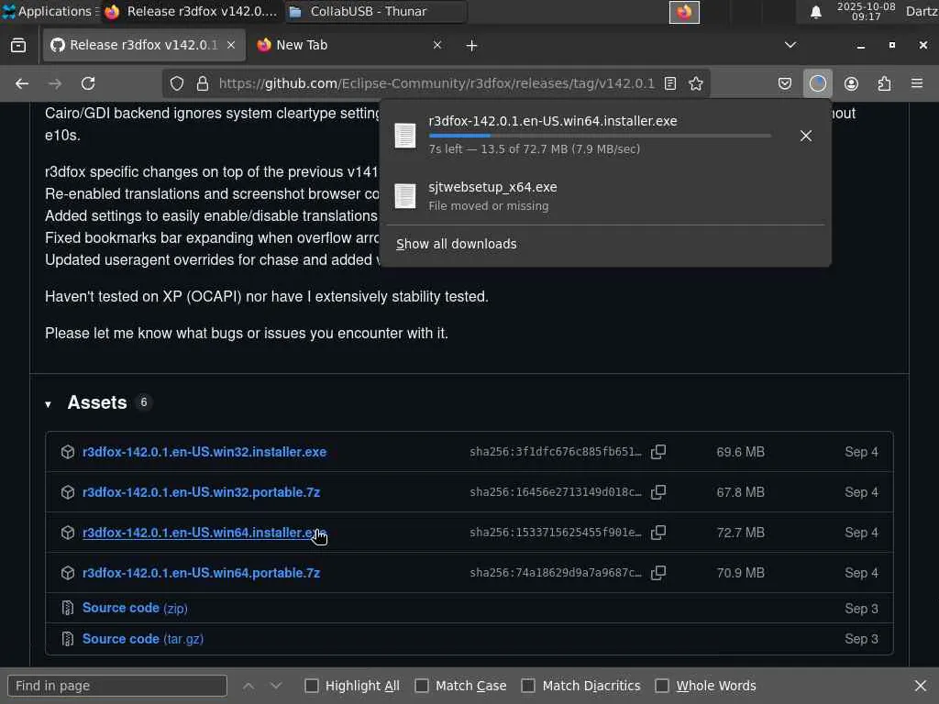Click the win32 installer sha256 hash text
939x704 pixels.
coord(555,452)
